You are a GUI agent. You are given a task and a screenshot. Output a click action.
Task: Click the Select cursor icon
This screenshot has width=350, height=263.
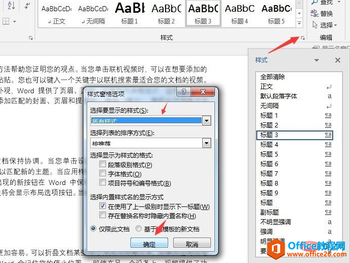click(315, 25)
